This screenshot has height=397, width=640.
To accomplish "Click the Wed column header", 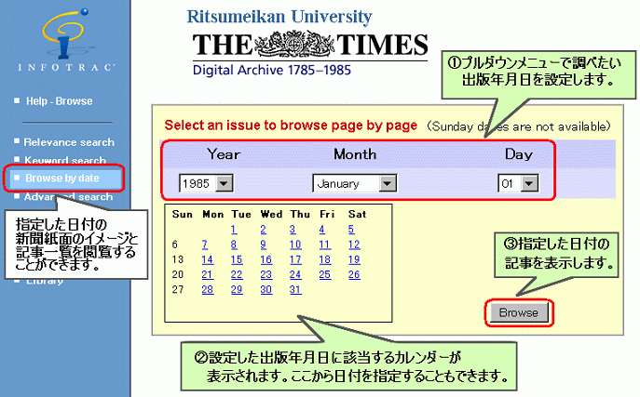I will [271, 214].
